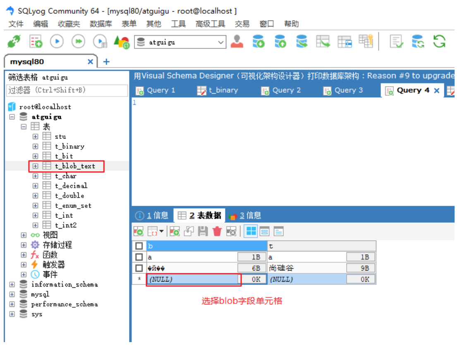Click the database export down-arrow icon
This screenshot has height=345, width=467.
pyautogui.click(x=258, y=41)
